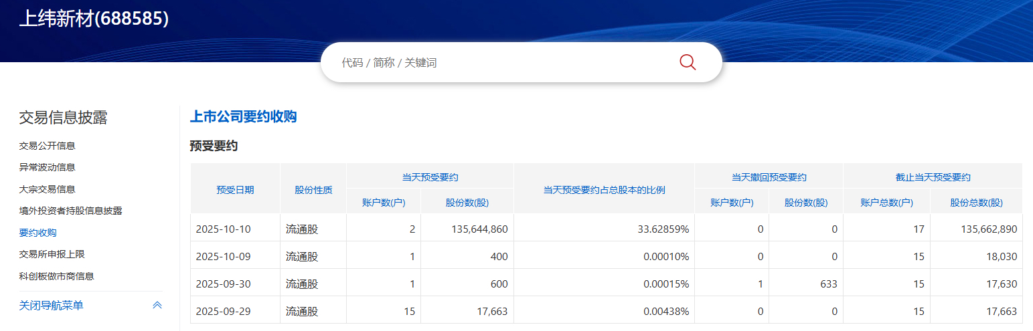The image size is (1033, 331).
Task: Click the 135,644,860 shares cell
Action: (x=467, y=229)
